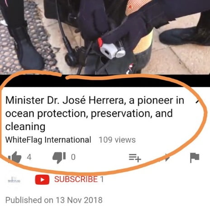This screenshot has width=210, height=206.
Task: Tap the video player showing diving gear
Action: (x=105, y=37)
